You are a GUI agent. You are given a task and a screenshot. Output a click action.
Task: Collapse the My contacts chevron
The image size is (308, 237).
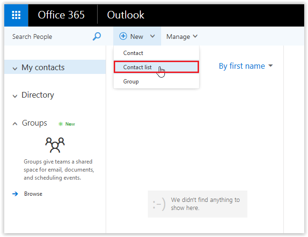15,69
